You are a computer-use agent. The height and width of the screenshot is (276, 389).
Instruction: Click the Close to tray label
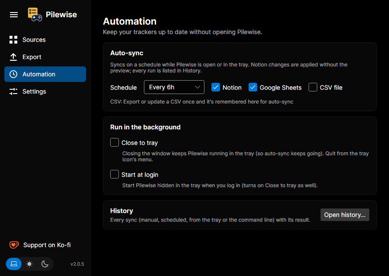pos(140,143)
